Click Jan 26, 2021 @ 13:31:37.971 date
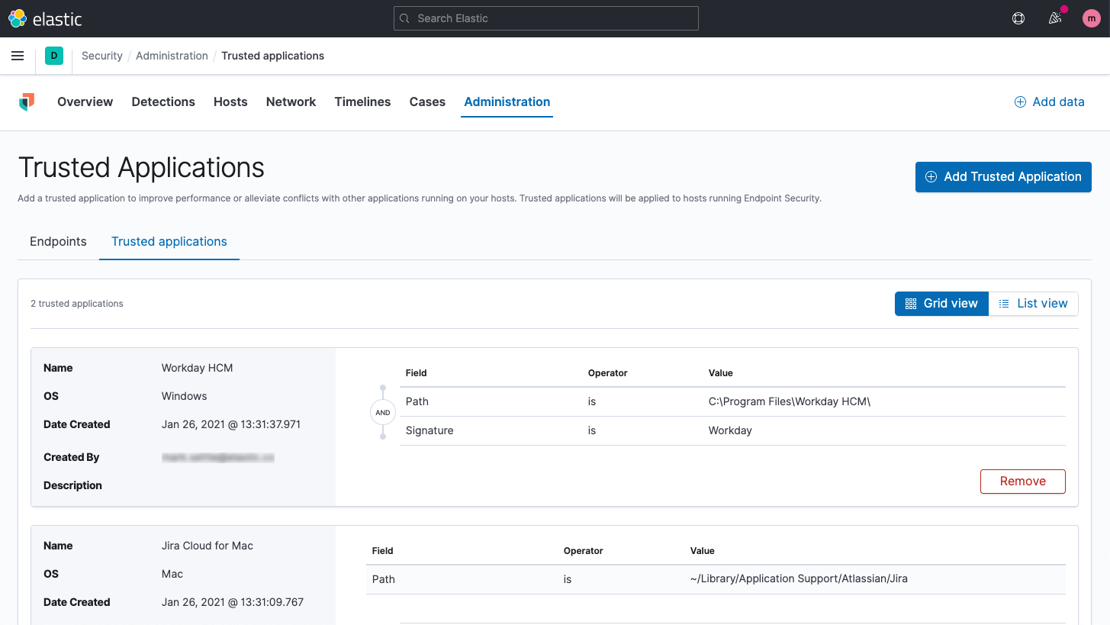This screenshot has width=1110, height=625. click(231, 424)
